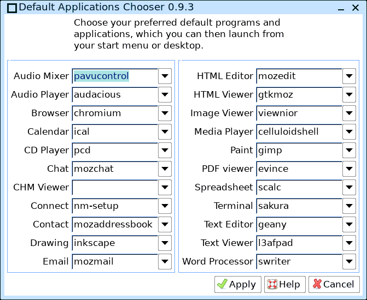Open the Chat dropdown arrow
The width and height of the screenshot is (367, 300).
point(165,169)
